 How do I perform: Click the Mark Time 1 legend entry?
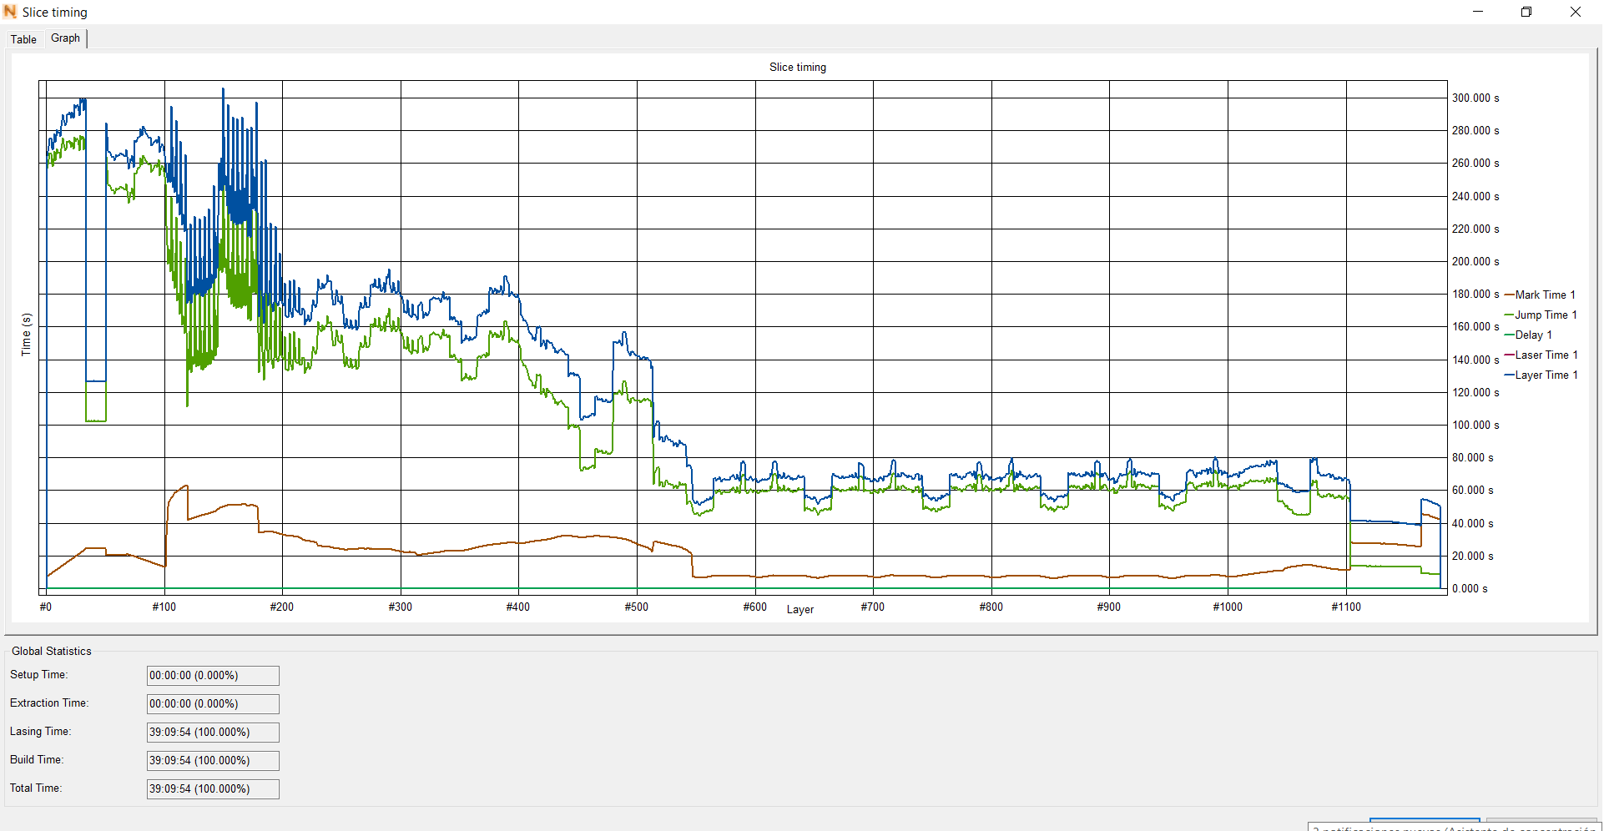1540,295
